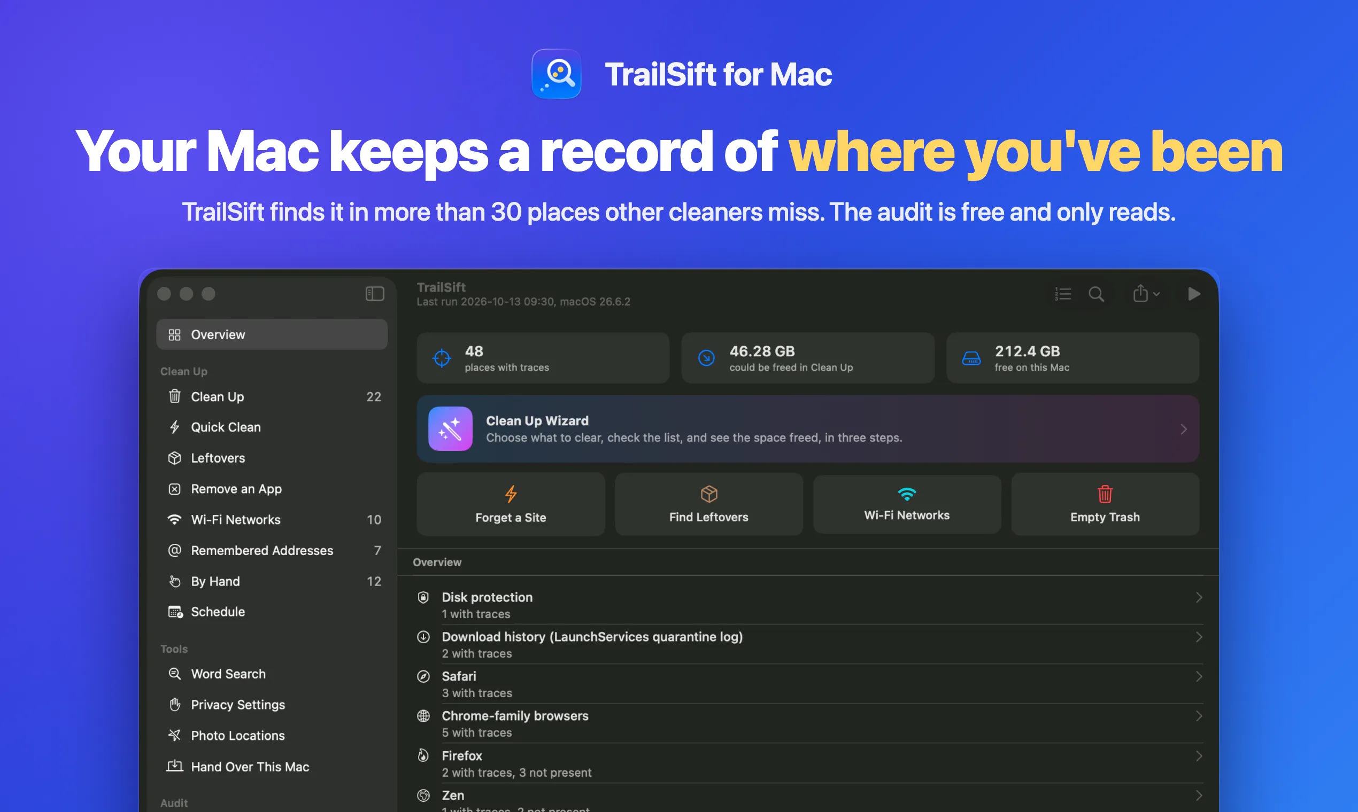Click the Chrome-family globe icon

[x=423, y=716]
